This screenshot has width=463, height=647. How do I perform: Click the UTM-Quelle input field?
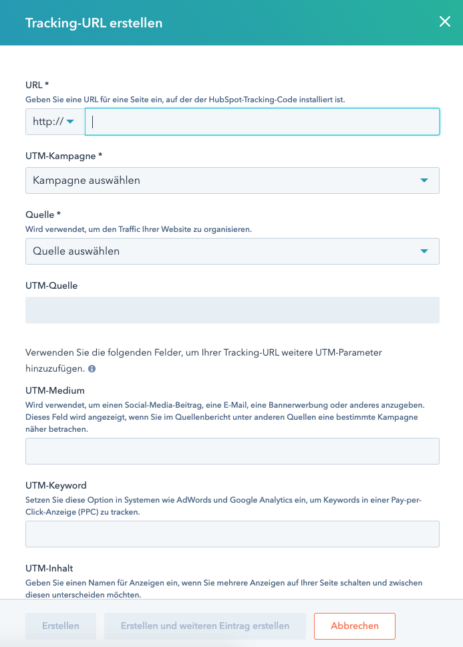tap(232, 309)
